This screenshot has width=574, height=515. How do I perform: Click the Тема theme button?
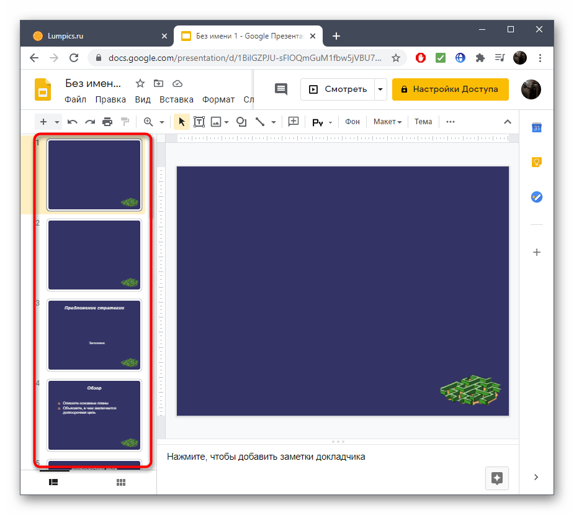423,122
